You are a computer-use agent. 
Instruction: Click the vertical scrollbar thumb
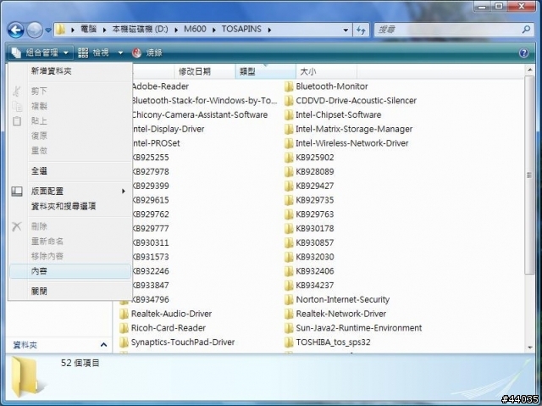coord(529,175)
